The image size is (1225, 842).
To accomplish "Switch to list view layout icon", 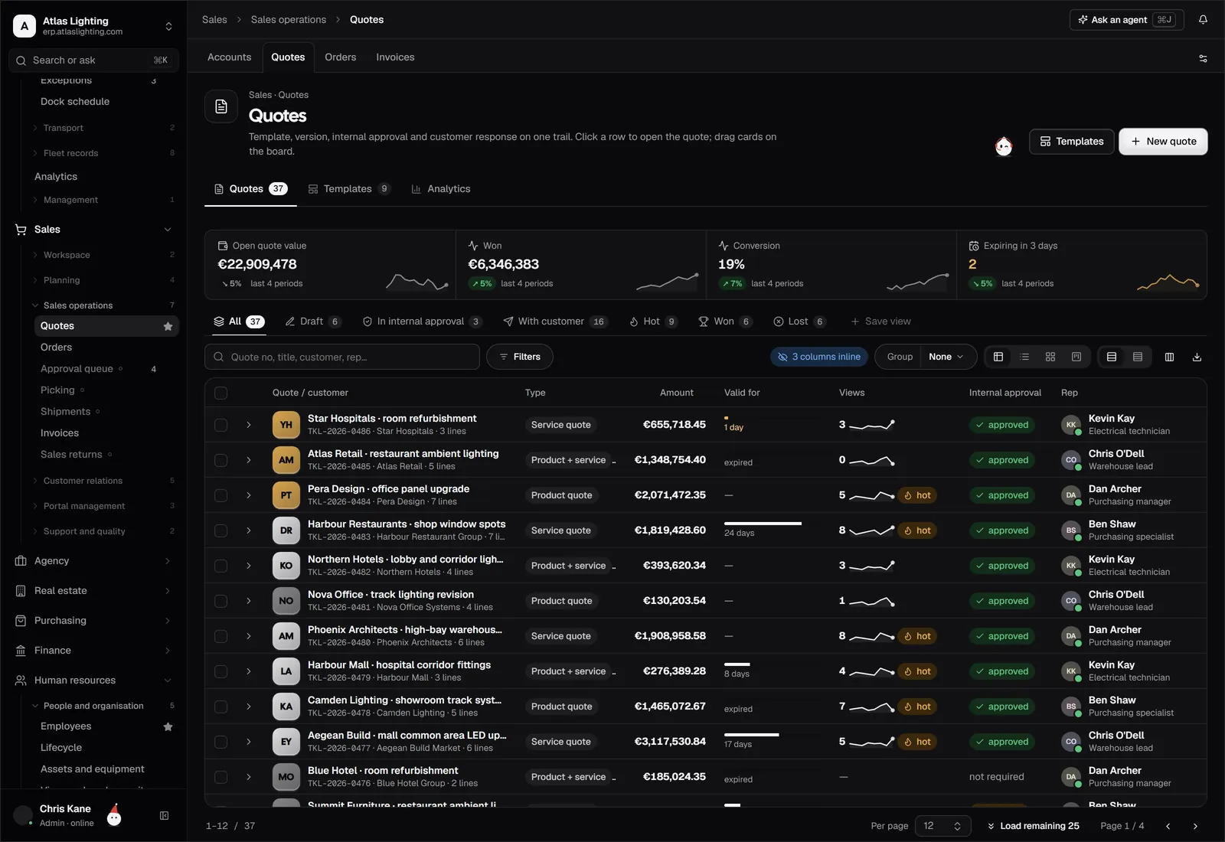I will click(1024, 357).
